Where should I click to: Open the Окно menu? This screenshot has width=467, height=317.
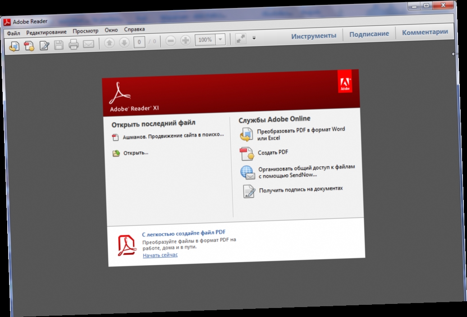pyautogui.click(x=111, y=30)
